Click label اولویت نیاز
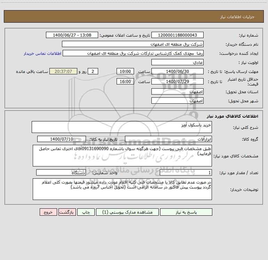 (249, 62)
